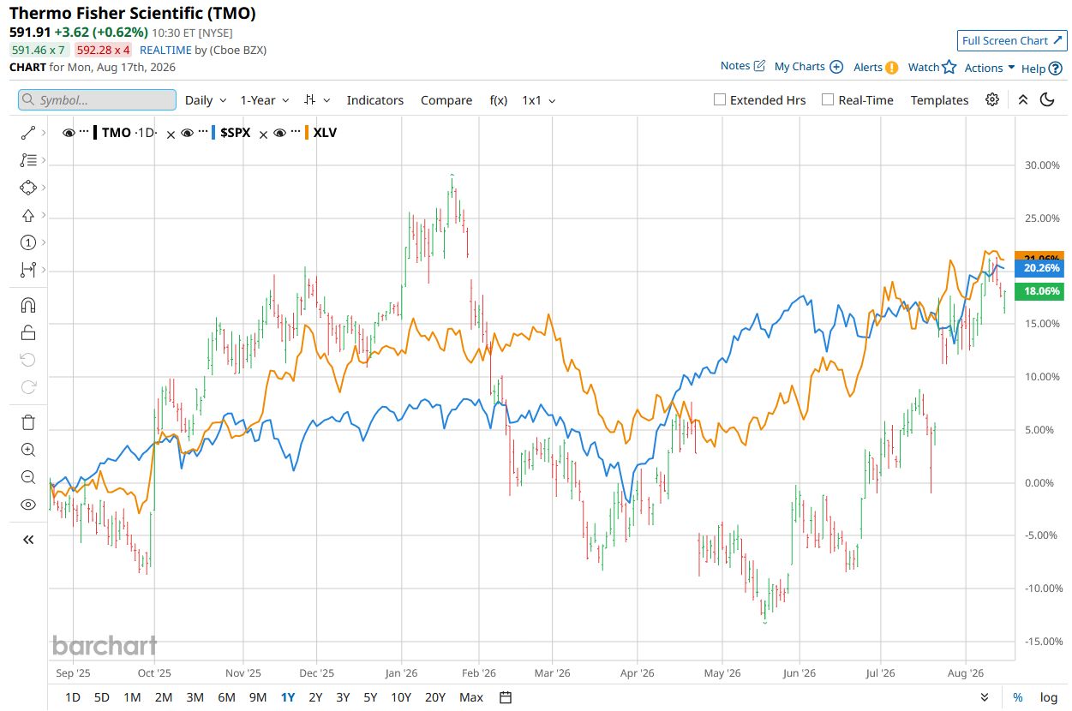Screen dimensions: 1072x711
Task: Open the bar type dropdown
Action: [x=317, y=100]
